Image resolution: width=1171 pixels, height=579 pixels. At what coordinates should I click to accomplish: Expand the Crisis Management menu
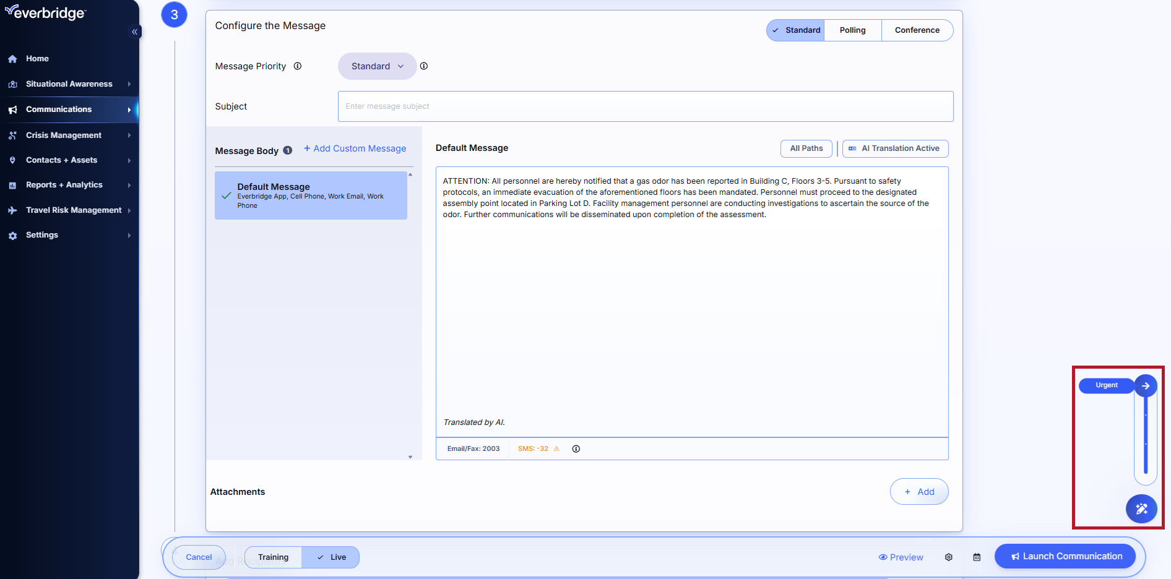coord(64,135)
